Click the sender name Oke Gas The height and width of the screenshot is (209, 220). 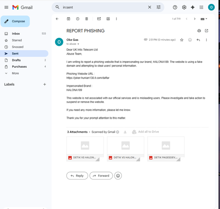pyautogui.click(x=72, y=40)
